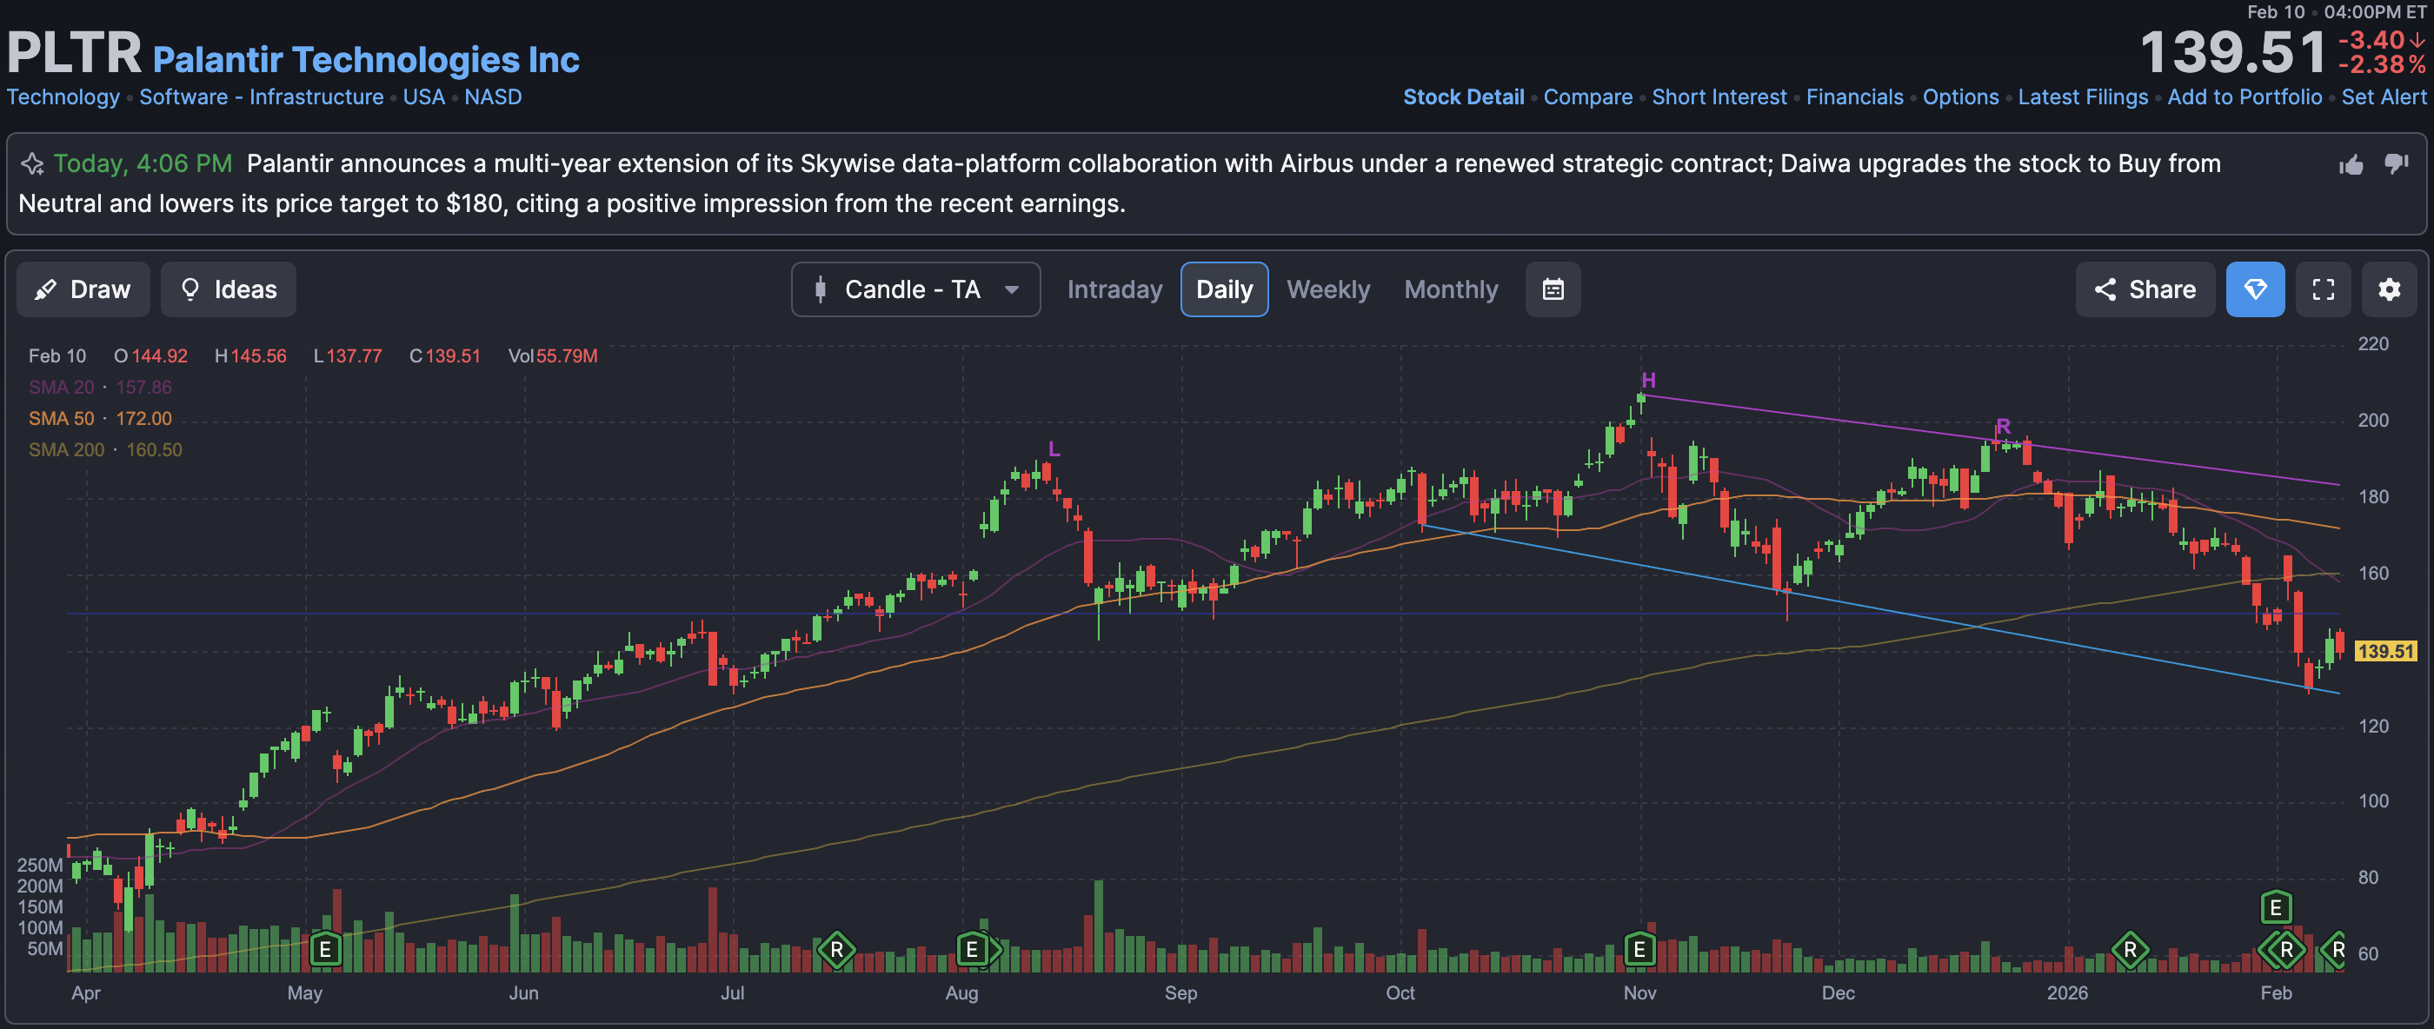Click the thumbs up icon on news
Viewport: 2434px width, 1029px height.
point(2351,165)
